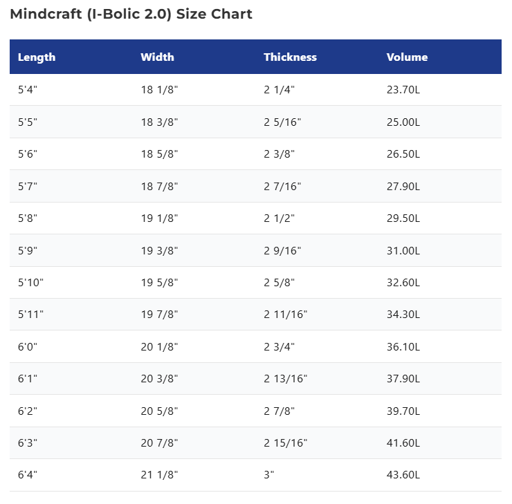Select the 18 3/8" width cell
This screenshot has height=504, width=512.
[x=159, y=122]
